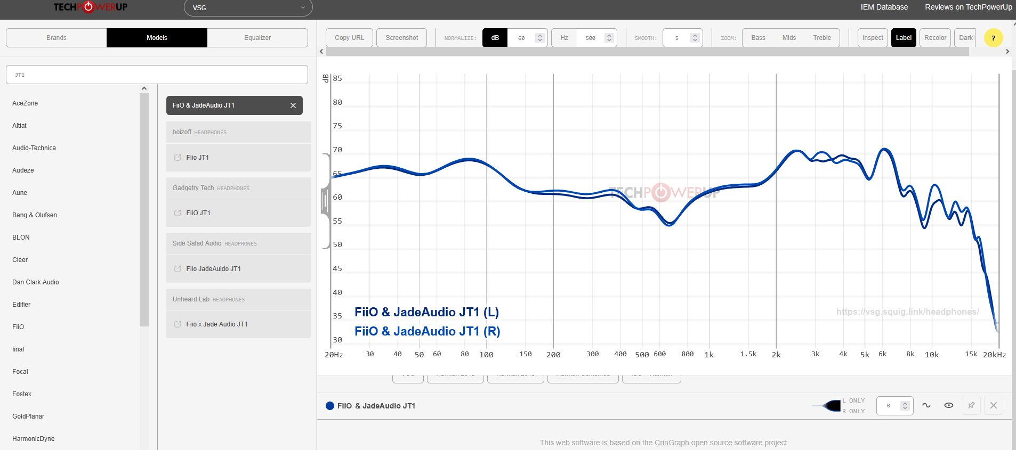Focus the JT1 search field
Viewport: 1016px width, 450px height.
(x=157, y=75)
